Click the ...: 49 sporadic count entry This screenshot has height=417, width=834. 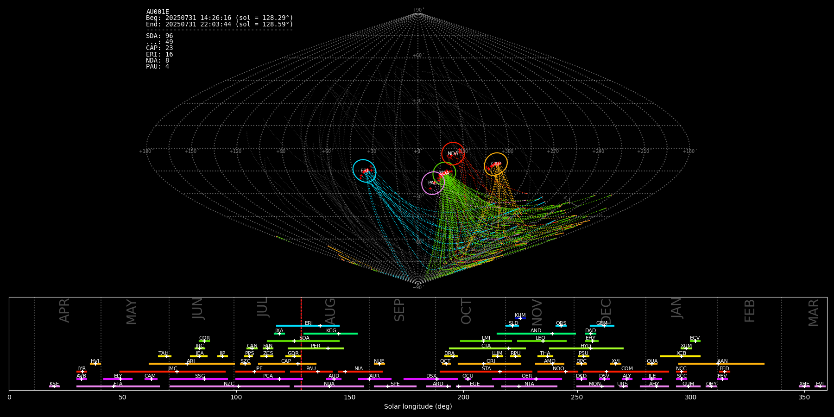pyautogui.click(x=159, y=42)
